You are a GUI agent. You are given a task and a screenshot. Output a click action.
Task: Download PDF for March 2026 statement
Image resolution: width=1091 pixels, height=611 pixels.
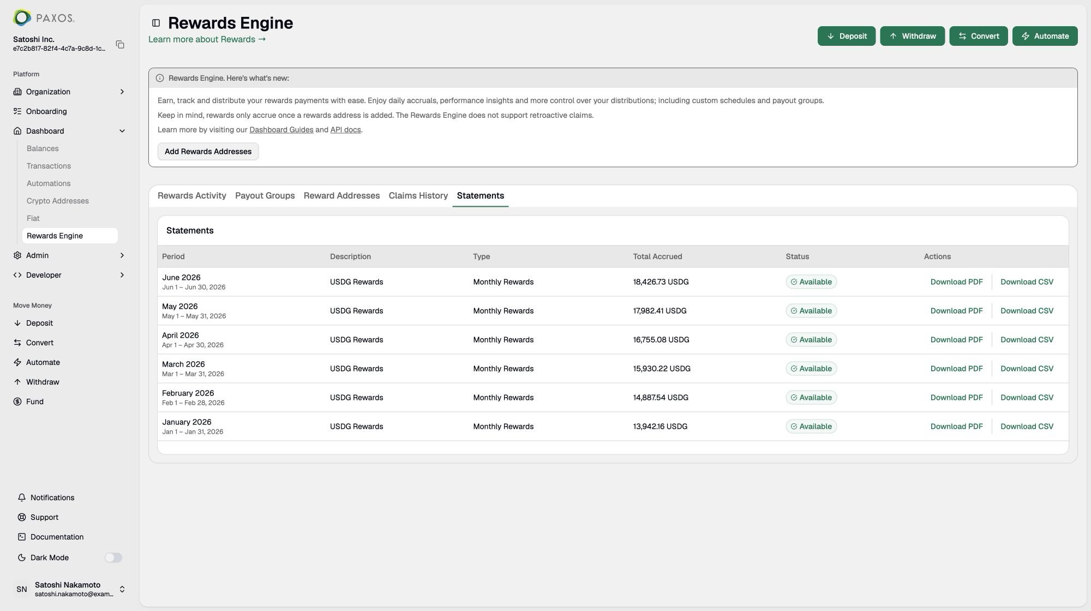[956, 369]
